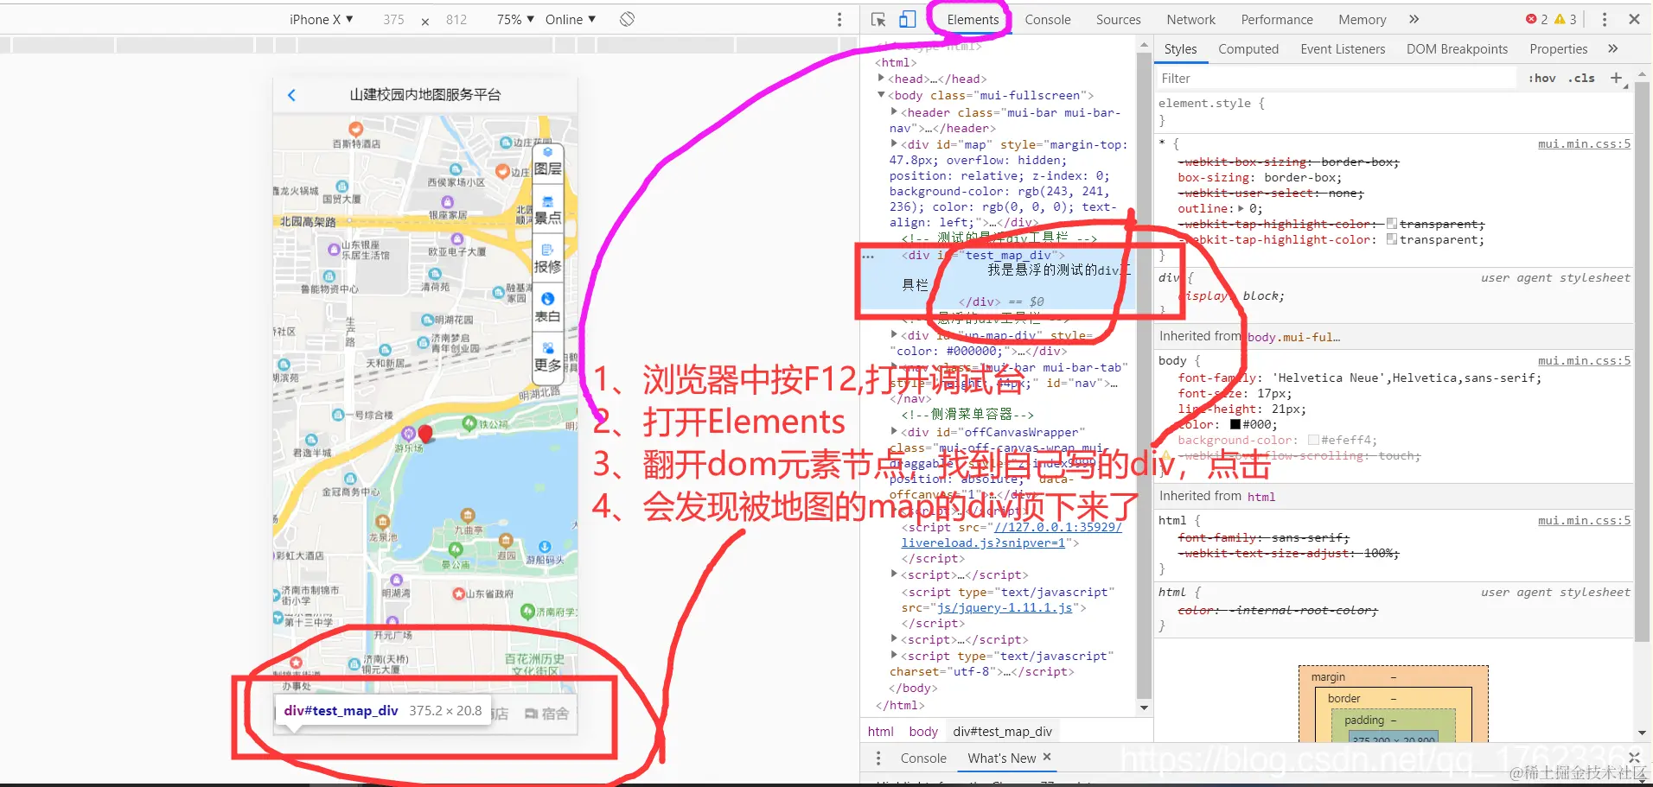This screenshot has width=1653, height=787.
Task: Click the red error count badge
Action: point(1537,18)
